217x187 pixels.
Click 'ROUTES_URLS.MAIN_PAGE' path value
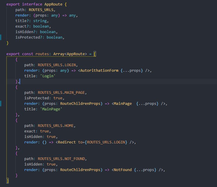(x=61, y=93)
